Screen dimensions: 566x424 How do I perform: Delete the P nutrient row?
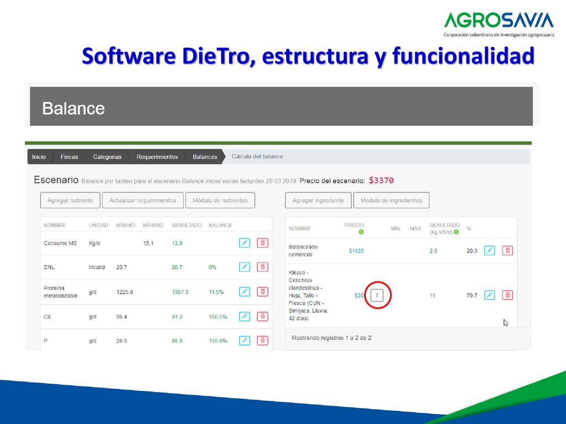click(263, 340)
